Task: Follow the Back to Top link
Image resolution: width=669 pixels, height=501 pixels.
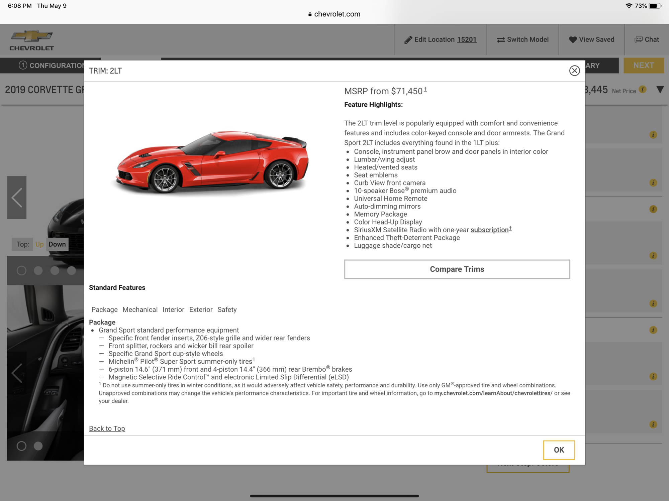Action: [107, 428]
